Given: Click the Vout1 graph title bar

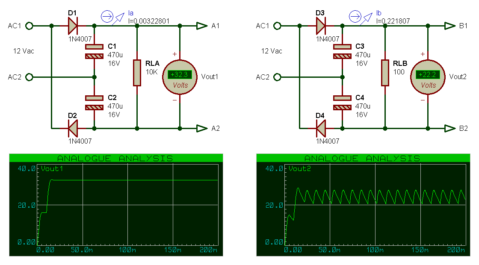Looking at the screenshot, I should coord(116,158).
